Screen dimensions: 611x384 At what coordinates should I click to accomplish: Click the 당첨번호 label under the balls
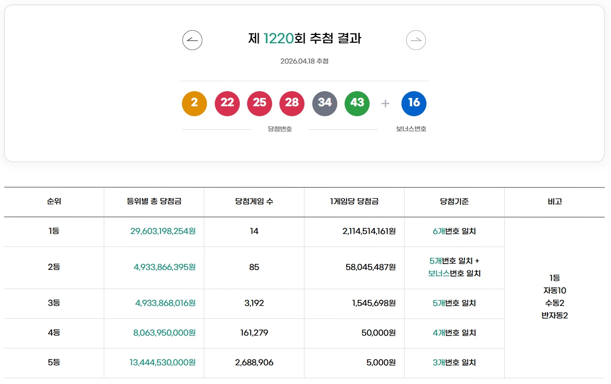tap(279, 128)
